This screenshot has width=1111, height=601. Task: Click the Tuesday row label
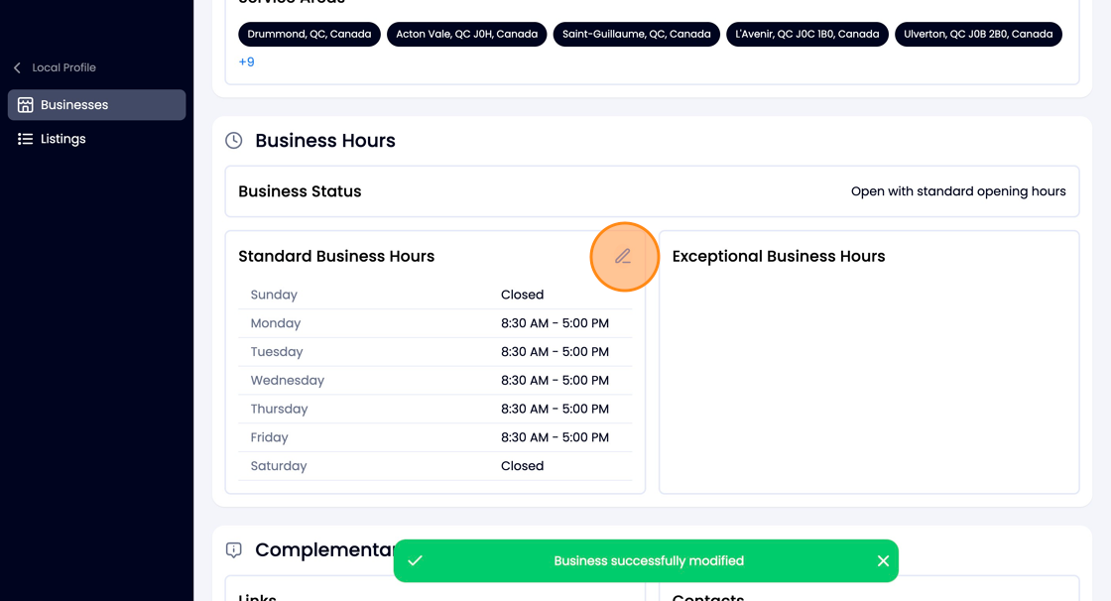pos(277,351)
